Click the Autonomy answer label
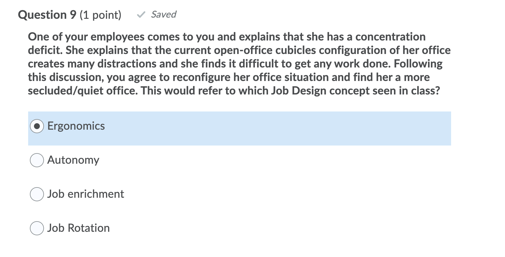Viewport: 505px width, 257px height. coord(74,160)
